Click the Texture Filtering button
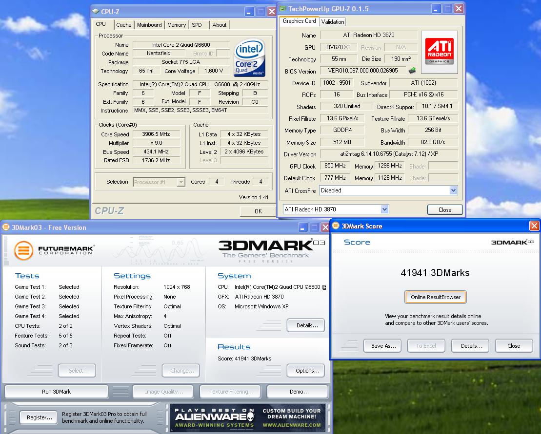Image resolution: width=541 pixels, height=434 pixels. [230, 392]
